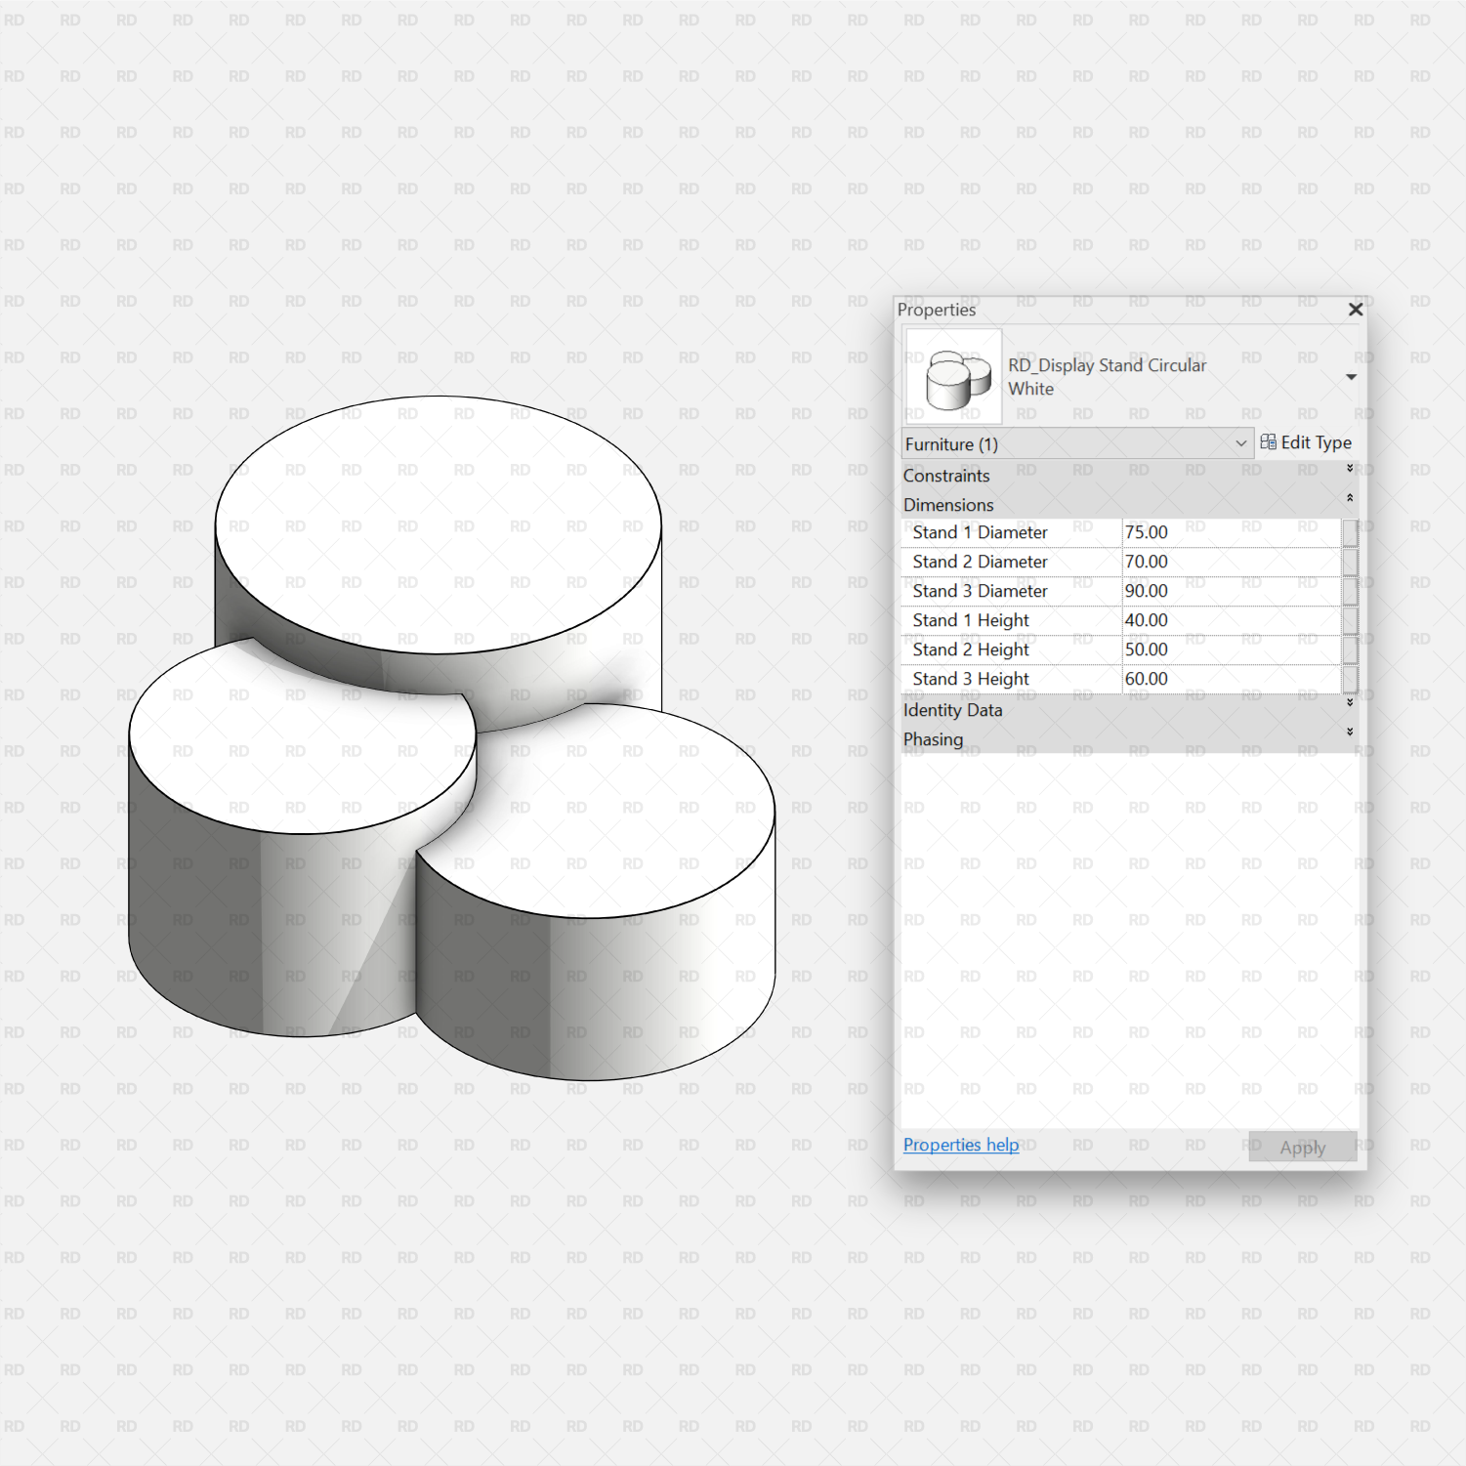Collapse the Dimensions section
Screen dimensions: 1466x1466
click(x=1350, y=500)
